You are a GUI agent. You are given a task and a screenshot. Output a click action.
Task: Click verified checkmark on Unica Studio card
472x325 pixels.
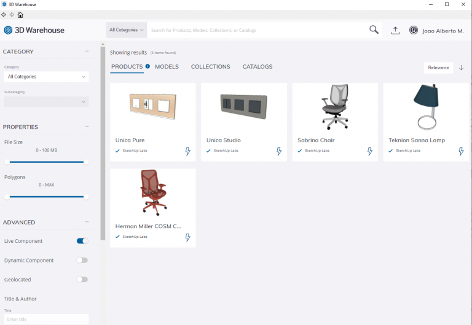pyautogui.click(x=208, y=151)
